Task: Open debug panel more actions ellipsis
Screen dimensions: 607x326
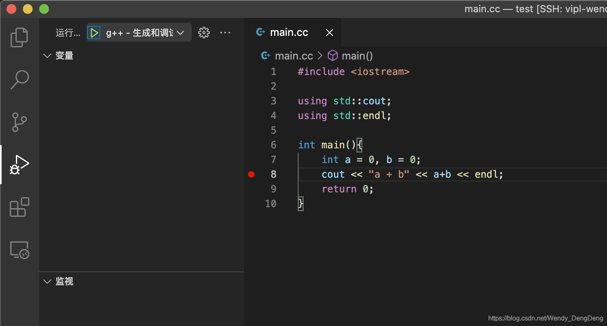Action: (225, 33)
